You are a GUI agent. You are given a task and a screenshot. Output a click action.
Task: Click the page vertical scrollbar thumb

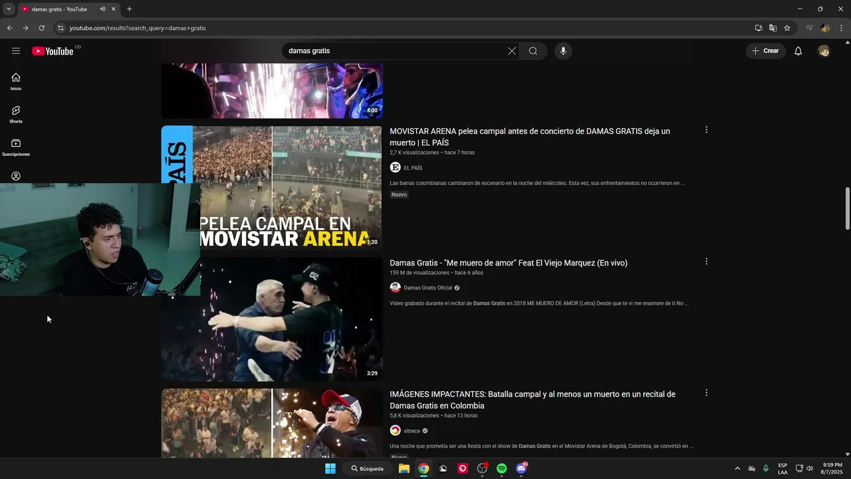pos(847,209)
